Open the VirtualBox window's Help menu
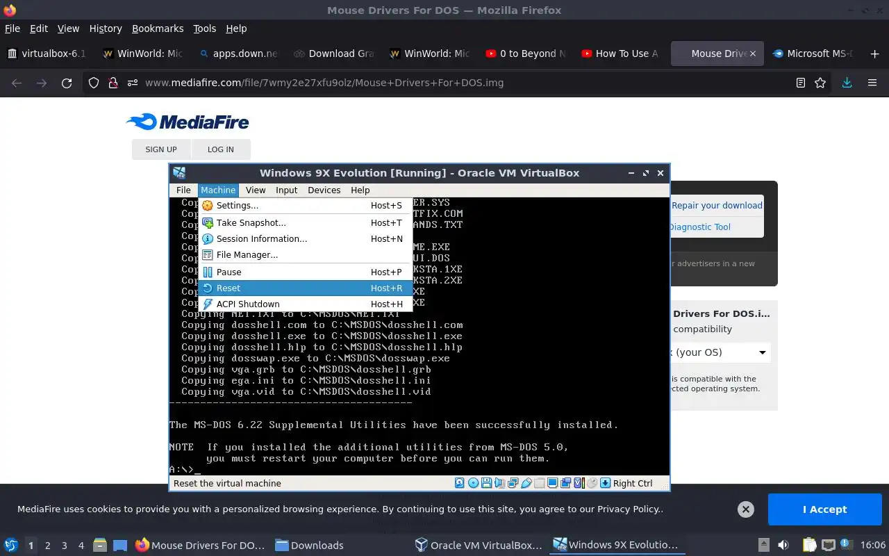 click(360, 190)
